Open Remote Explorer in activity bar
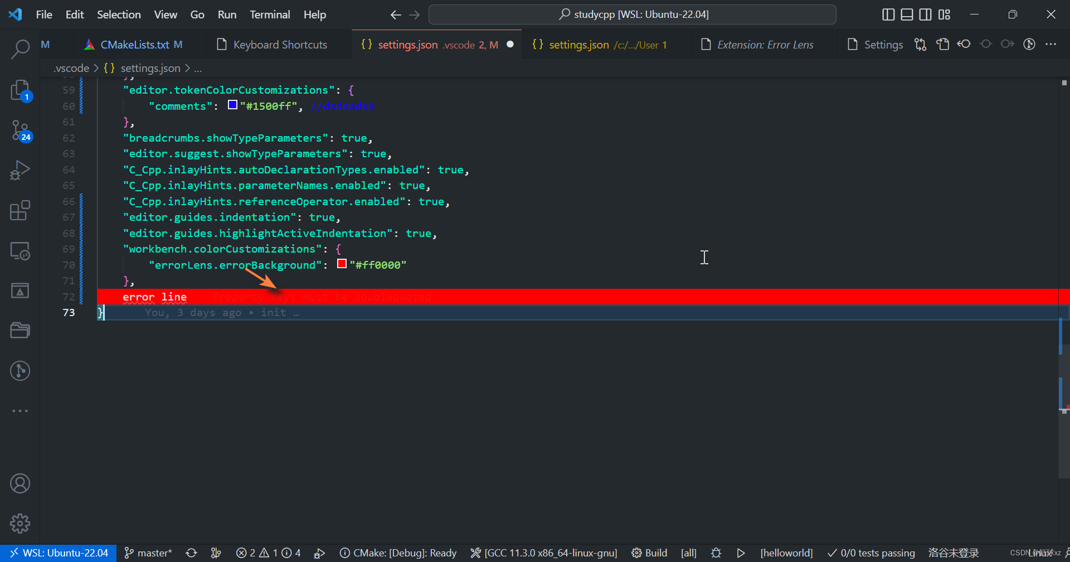The width and height of the screenshot is (1070, 562). [20, 250]
